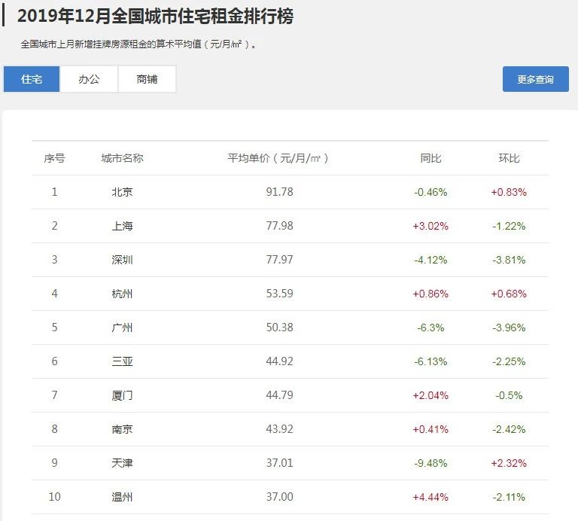The image size is (578, 521).
Task: Click rank number 5 for 广州
Action: point(54,328)
